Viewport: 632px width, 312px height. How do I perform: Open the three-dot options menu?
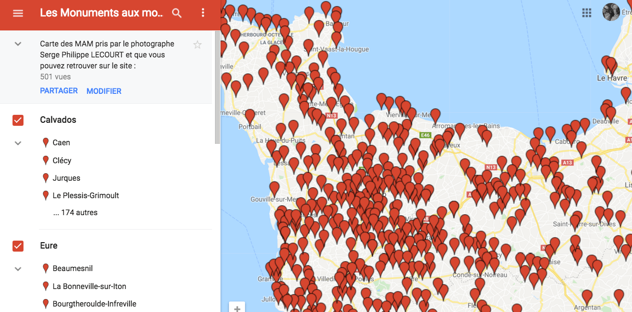202,13
